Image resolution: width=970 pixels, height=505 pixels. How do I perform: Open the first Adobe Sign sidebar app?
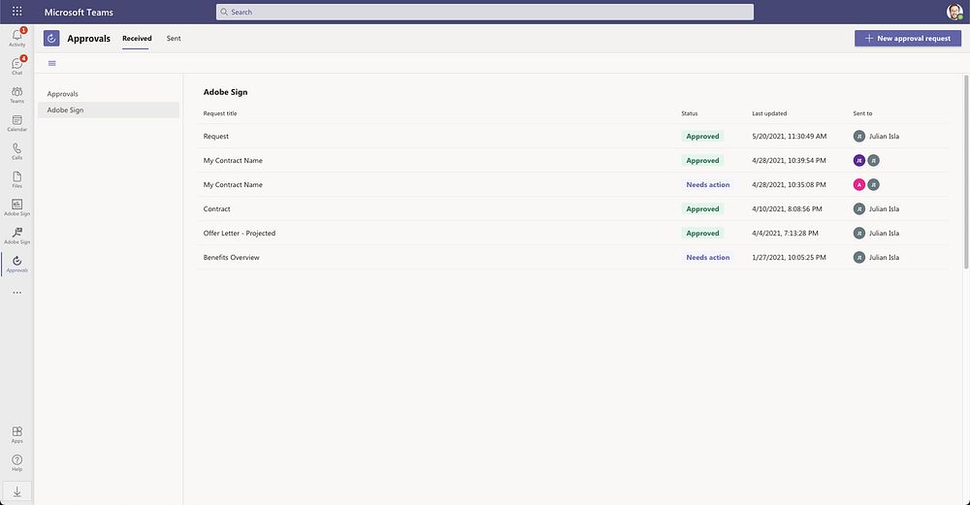(x=16, y=207)
